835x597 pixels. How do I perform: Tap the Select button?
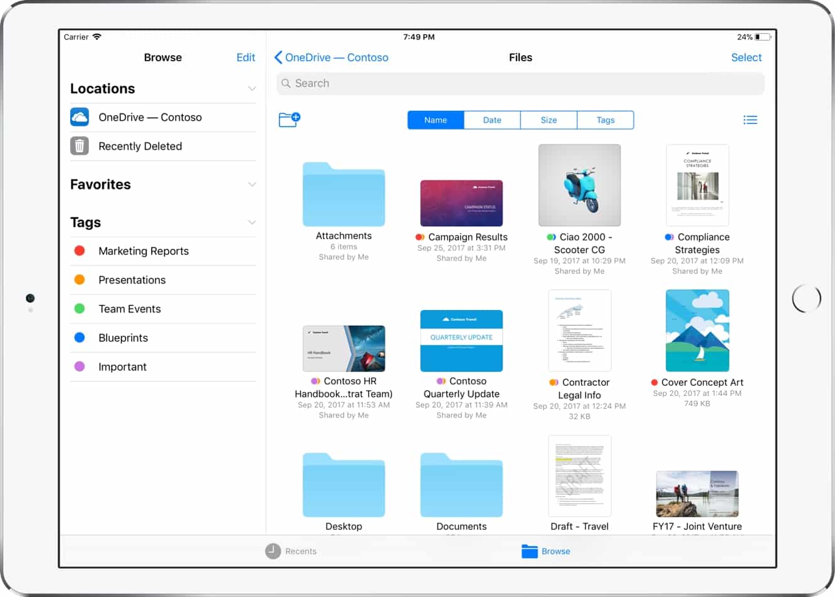point(746,58)
